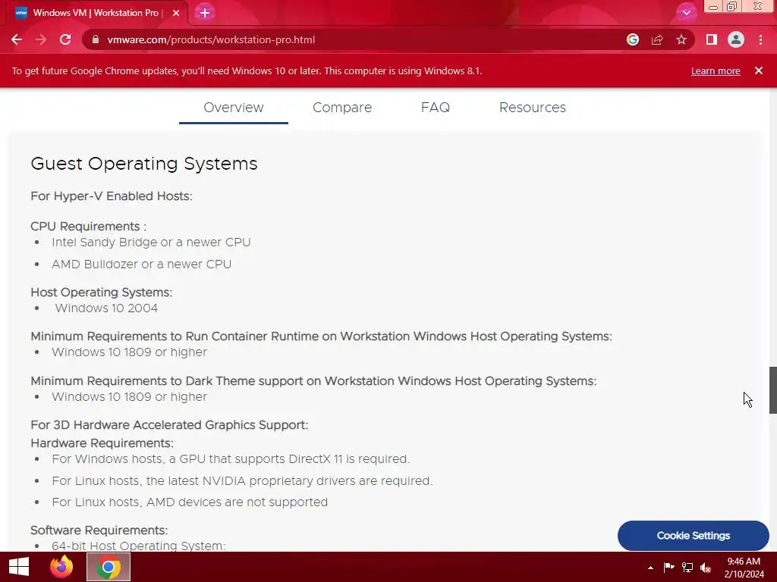Image resolution: width=777 pixels, height=582 pixels.
Task: Go back using the browser back arrow
Action: [17, 39]
